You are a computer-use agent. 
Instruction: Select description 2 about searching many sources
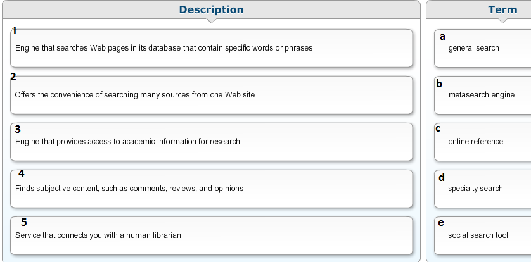(x=211, y=95)
